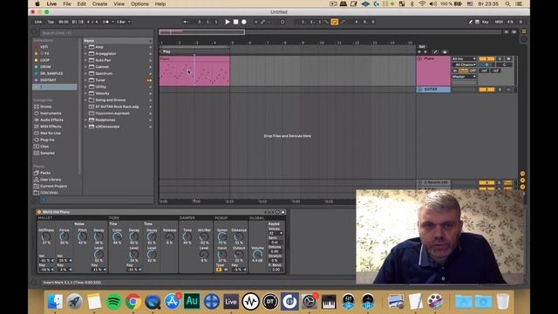Viewport: 558px width, 314px height.
Task: Solo the Piano track
Action: click(500, 58)
